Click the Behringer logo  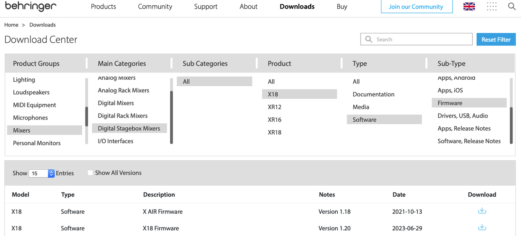[31, 7]
